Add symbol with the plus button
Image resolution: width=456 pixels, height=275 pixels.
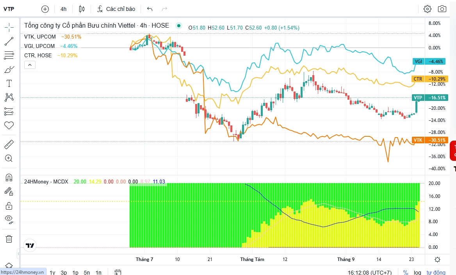pos(45,9)
